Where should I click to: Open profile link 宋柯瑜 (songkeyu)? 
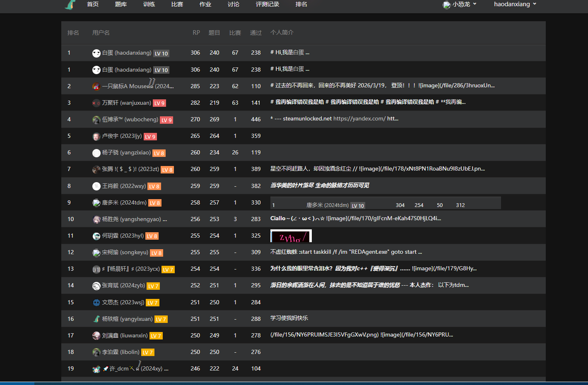pyautogui.click(x=125, y=252)
